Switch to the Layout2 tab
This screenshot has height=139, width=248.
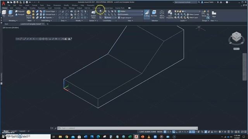click(x=22, y=131)
